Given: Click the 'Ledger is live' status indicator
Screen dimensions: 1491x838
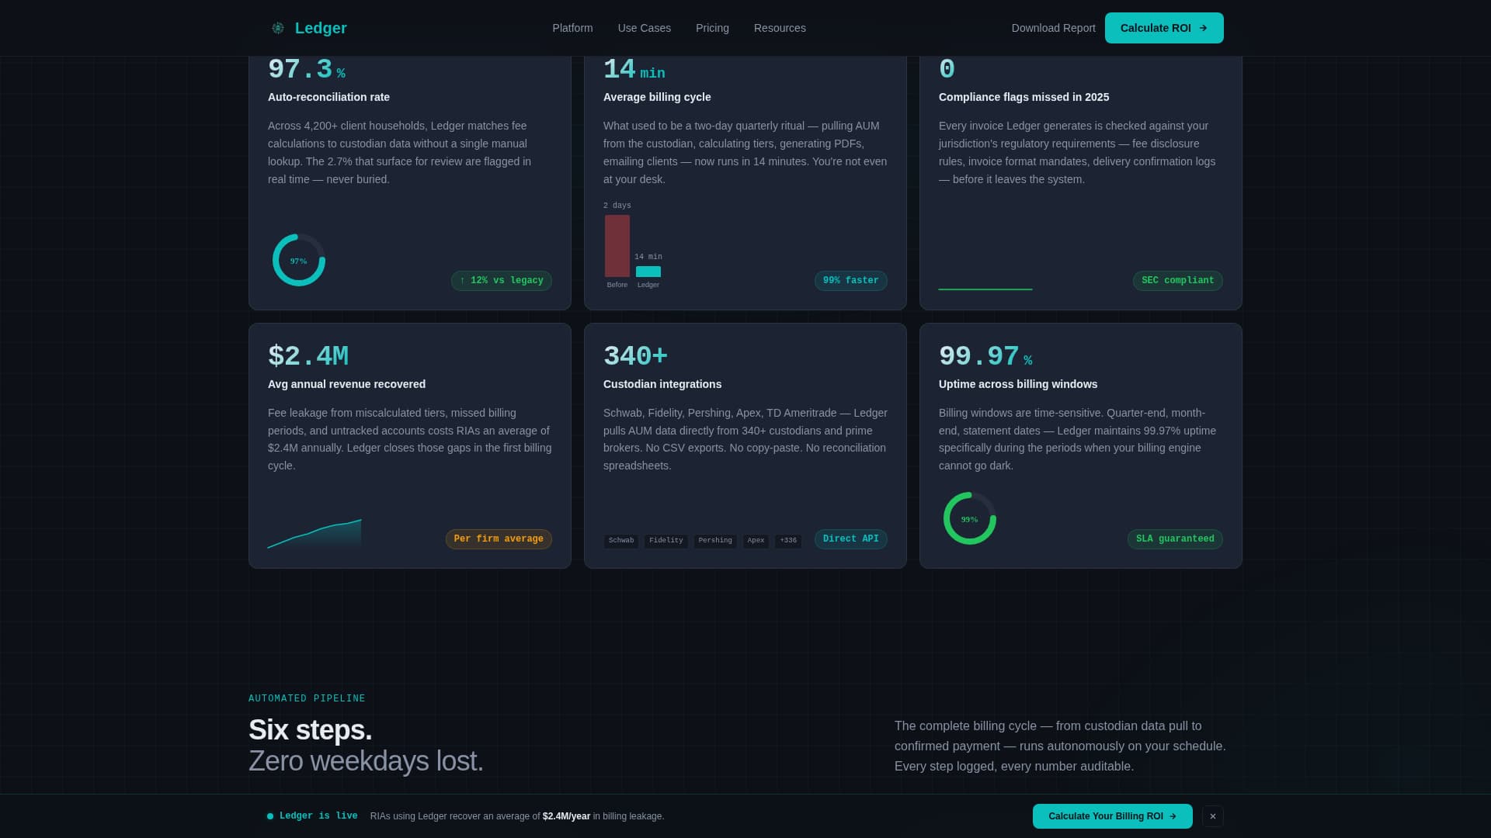Looking at the screenshot, I should point(312,816).
